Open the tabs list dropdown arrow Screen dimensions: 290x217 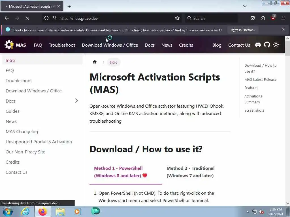[244, 6]
